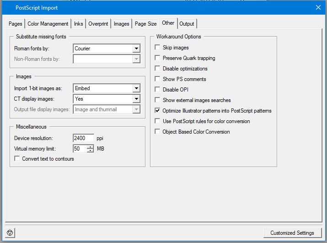This screenshot has height=243, width=327.
Task: Go to the Page Size tab
Action: [146, 24]
